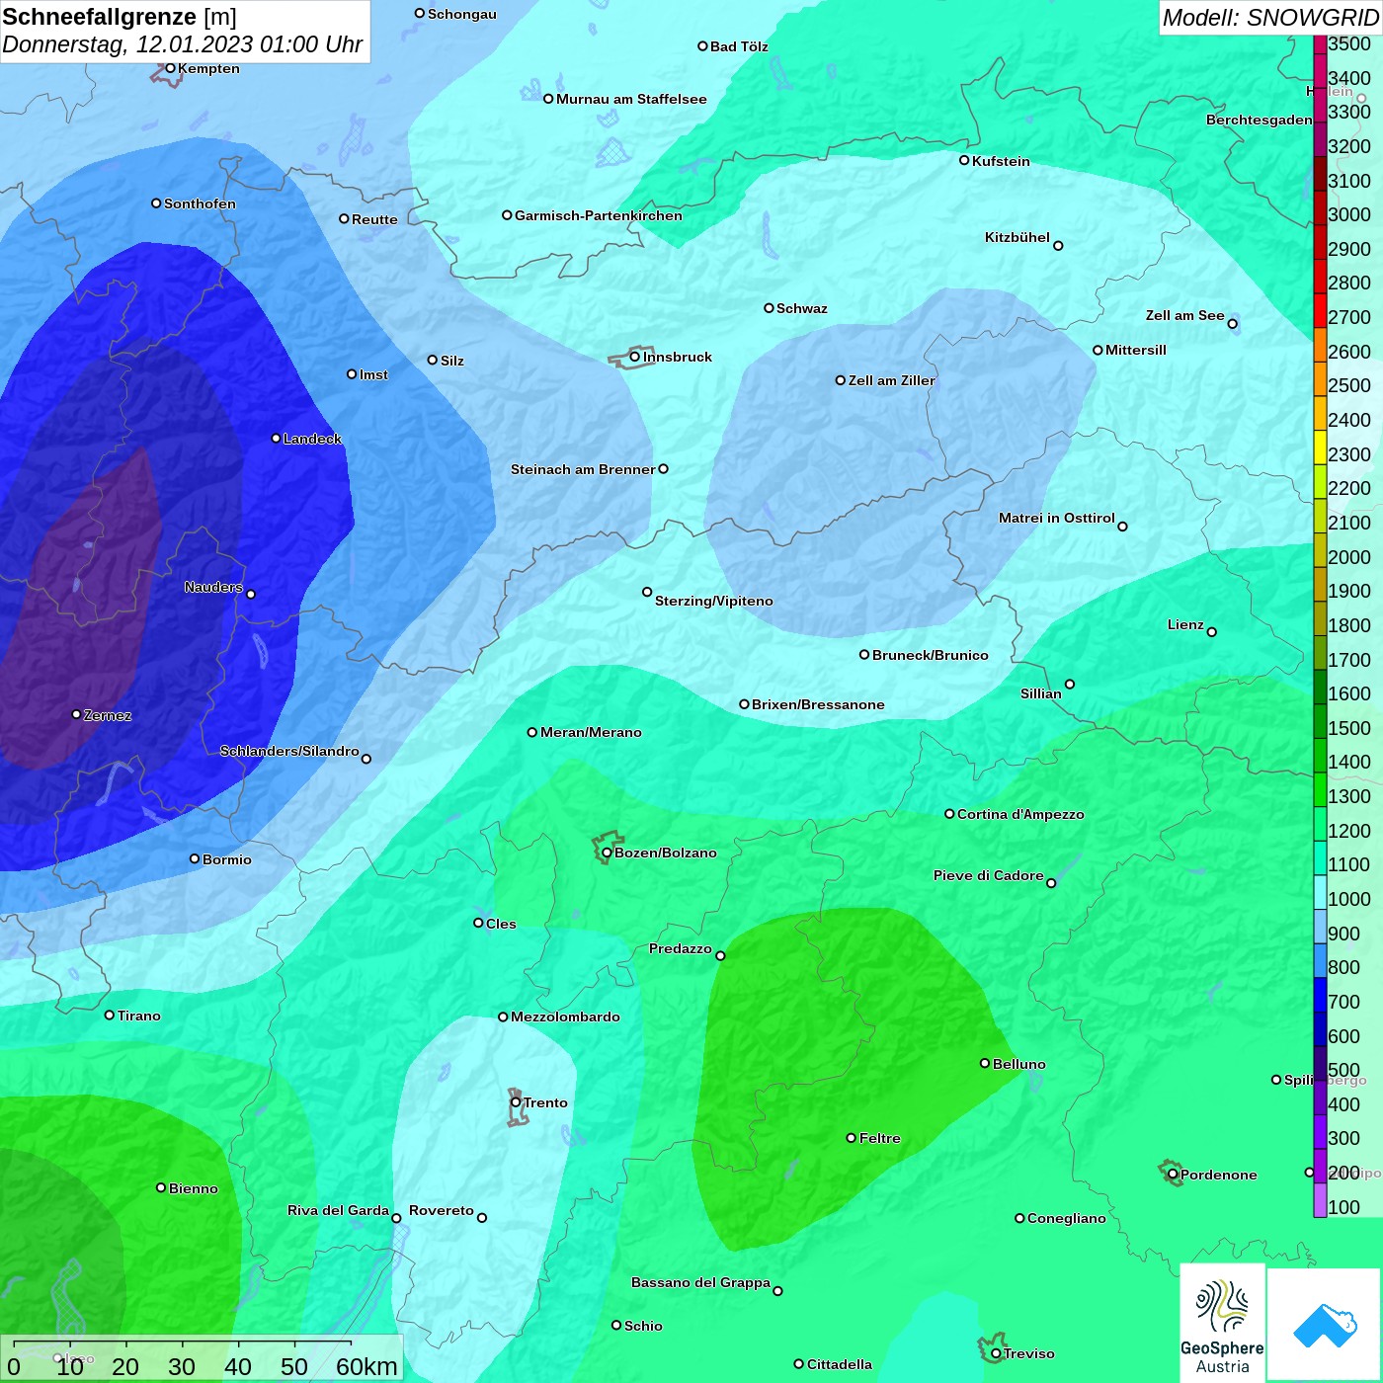Viewport: 1383px width, 1383px height.
Task: Click the Riva del Garda label
Action: (338, 1210)
